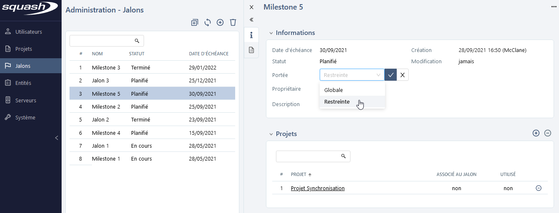Open Utilisateurs in the sidebar
Screen dimensions: 559x213
[x=29, y=32]
